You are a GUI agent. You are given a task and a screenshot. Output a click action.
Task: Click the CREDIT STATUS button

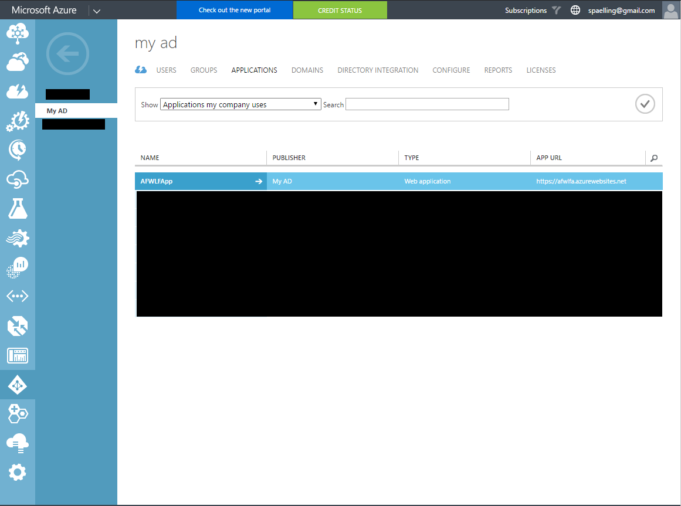(340, 10)
